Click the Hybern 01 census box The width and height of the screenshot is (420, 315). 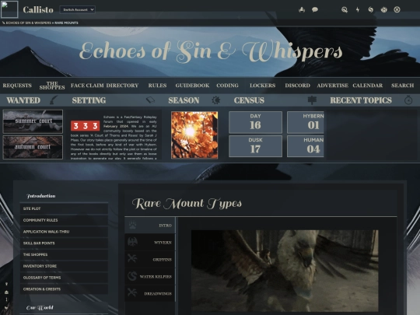point(306,122)
